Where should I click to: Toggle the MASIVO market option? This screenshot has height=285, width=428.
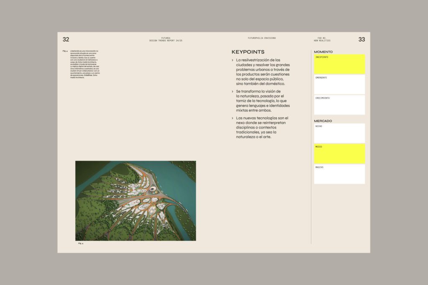[x=339, y=174]
